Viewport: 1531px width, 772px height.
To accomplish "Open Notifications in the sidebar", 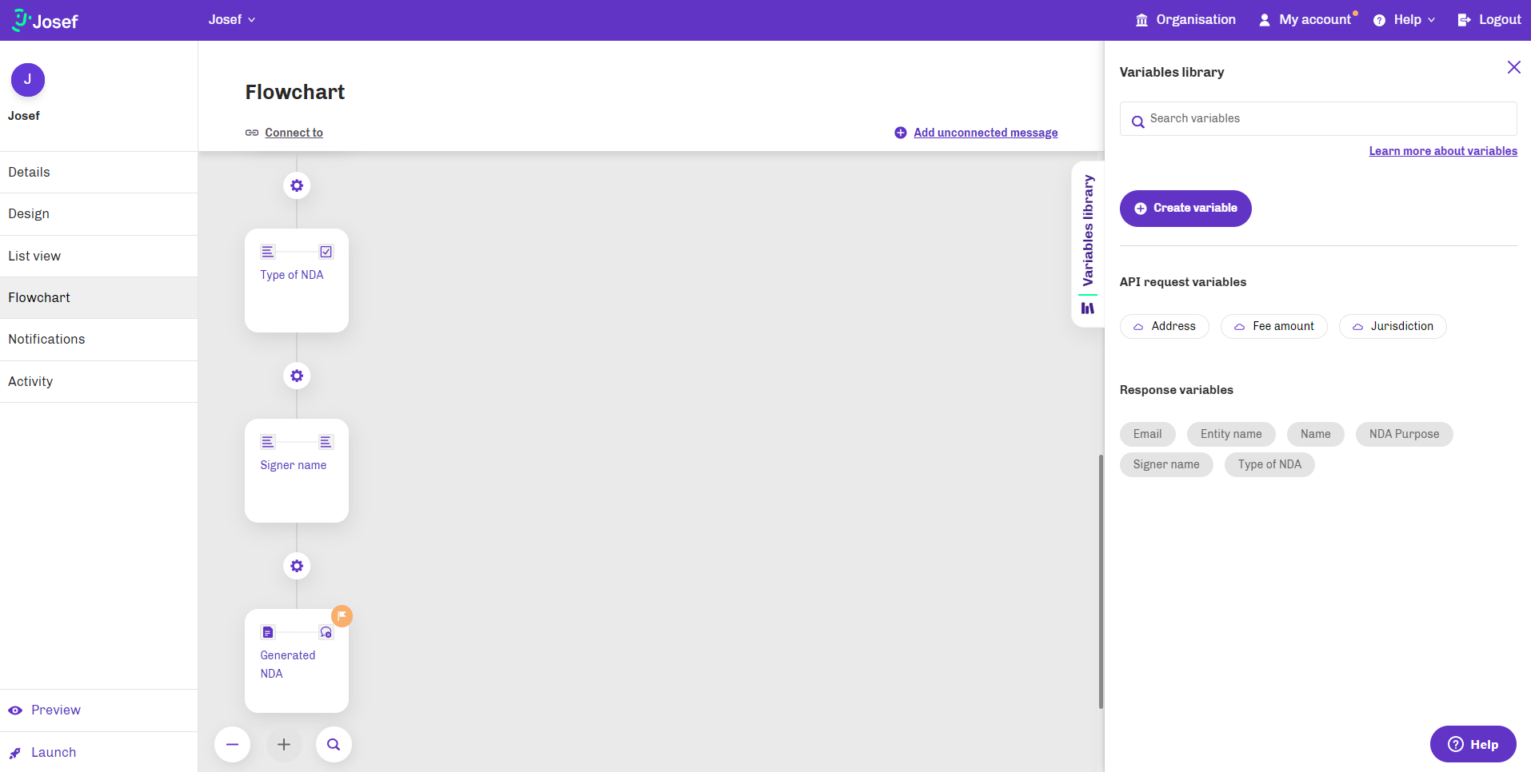I will 99,340.
